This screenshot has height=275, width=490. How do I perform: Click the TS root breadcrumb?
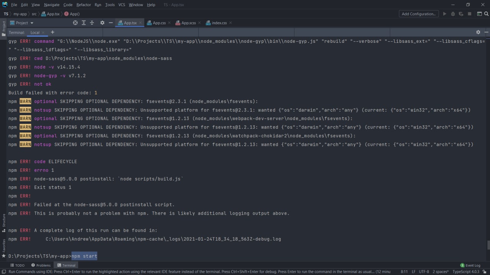(x=6, y=14)
